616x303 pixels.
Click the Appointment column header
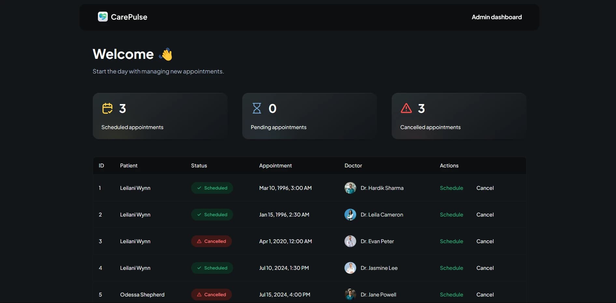275,165
